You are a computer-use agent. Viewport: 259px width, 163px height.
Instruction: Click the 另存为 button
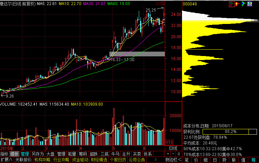click(37, 154)
